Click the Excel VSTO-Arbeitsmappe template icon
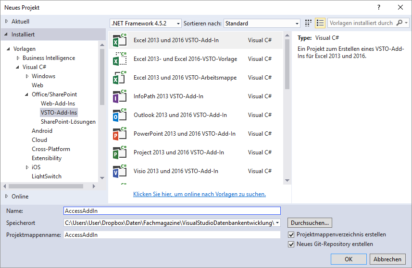The width and height of the screenshot is (412, 268). (120, 78)
